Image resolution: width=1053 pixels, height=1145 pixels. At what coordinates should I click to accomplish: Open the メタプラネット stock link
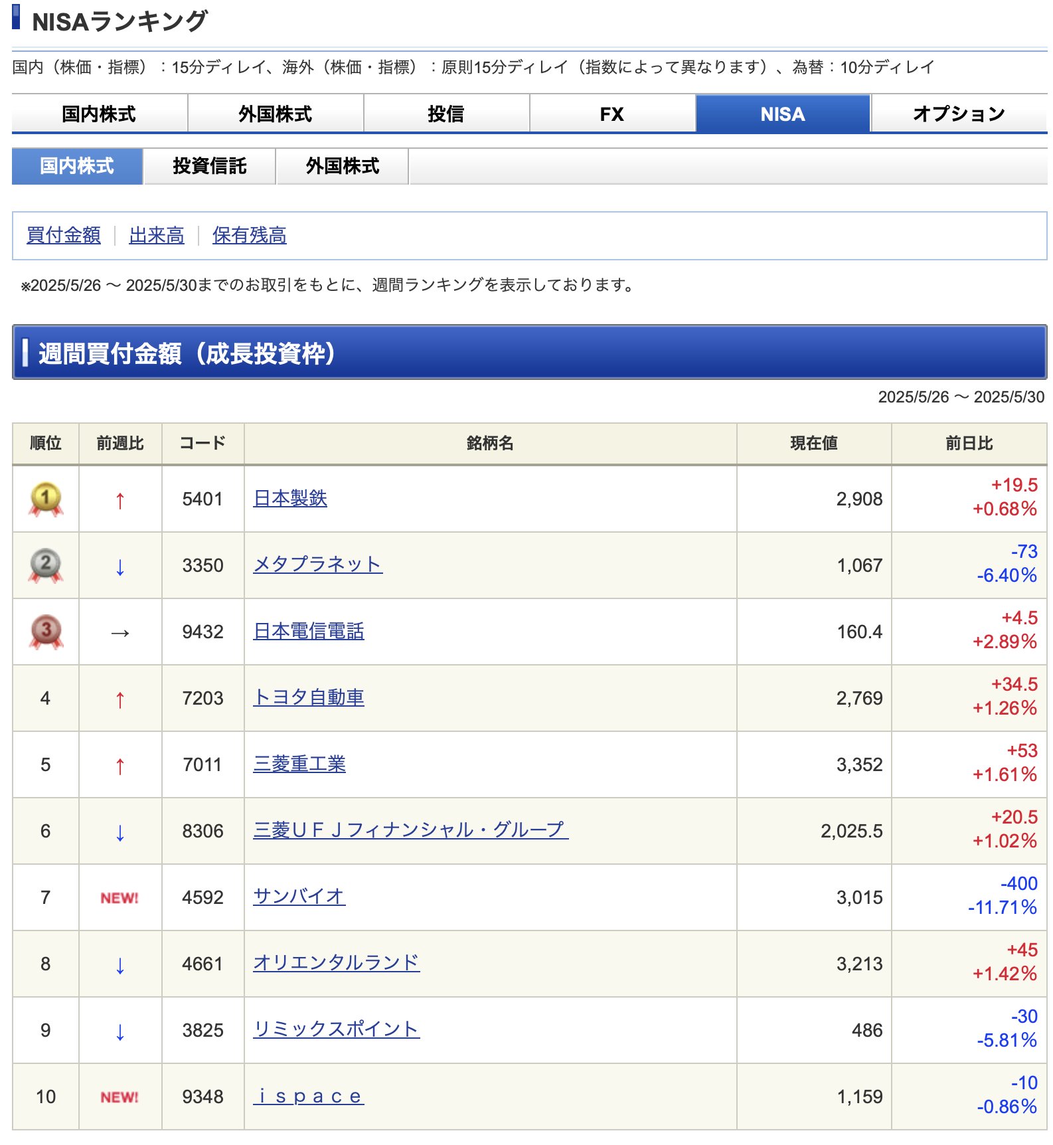click(x=318, y=565)
